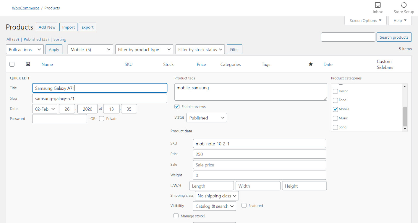
Task: Click the WooCommerce breadcrumb link
Action: tap(25, 8)
